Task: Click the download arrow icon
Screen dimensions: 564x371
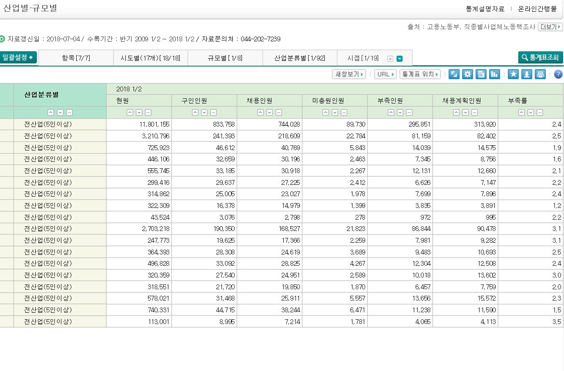Action: 527,74
